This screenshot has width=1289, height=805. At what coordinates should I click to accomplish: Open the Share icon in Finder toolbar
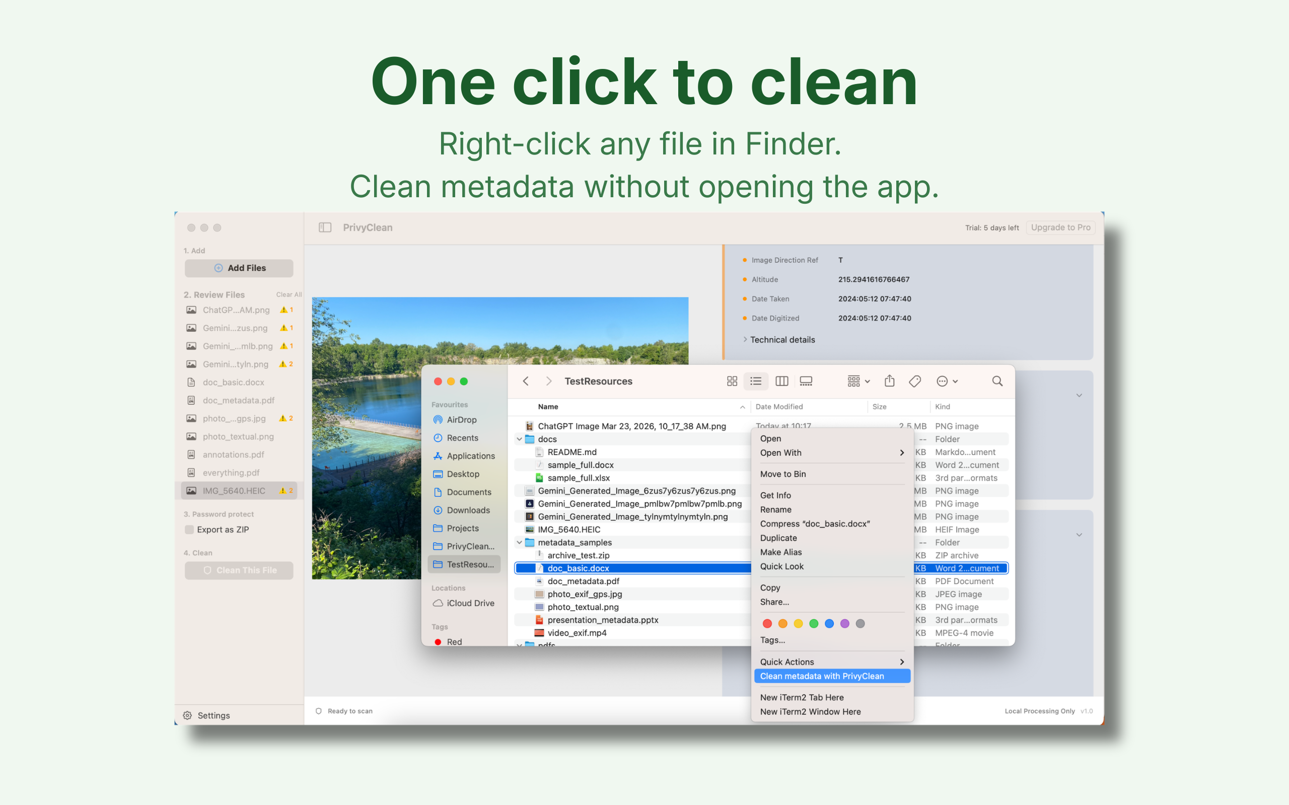[890, 381]
